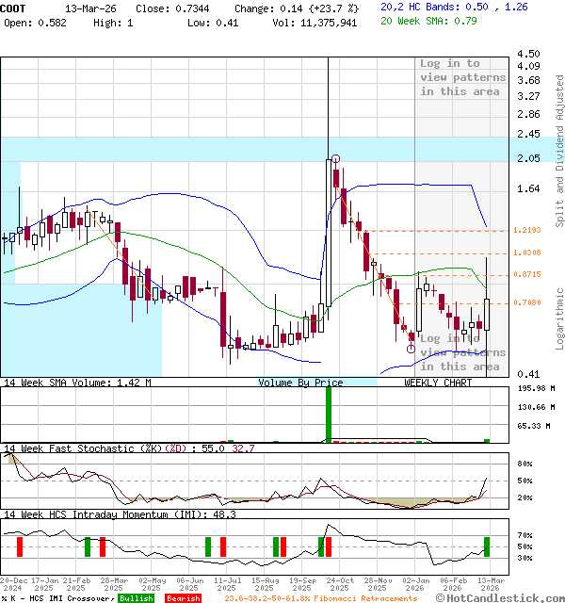Click the red circle marker at the October peak

tap(335, 159)
